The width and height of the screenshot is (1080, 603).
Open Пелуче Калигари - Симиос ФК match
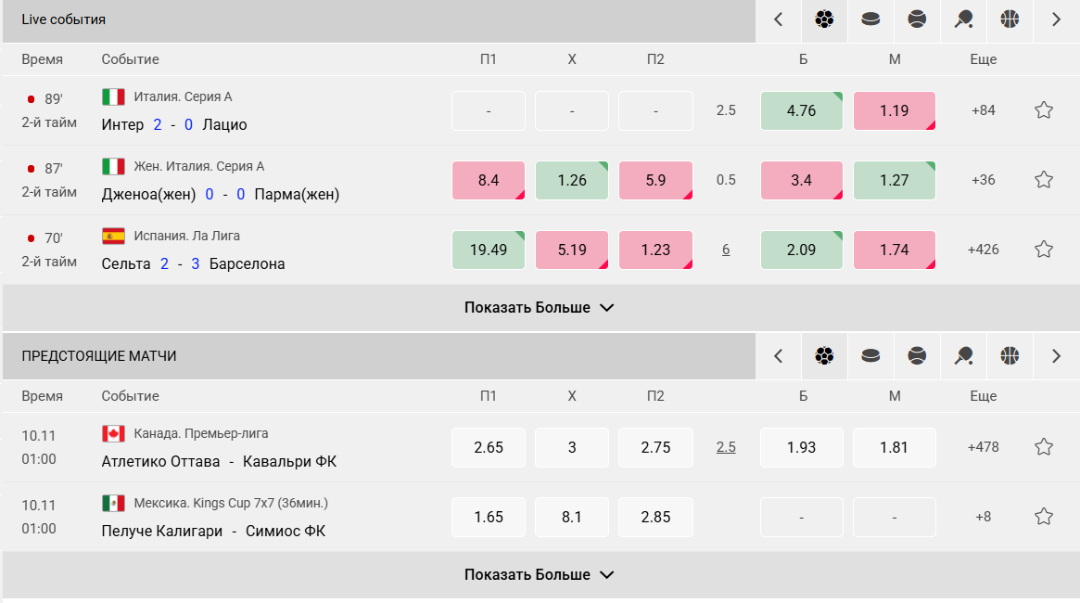pos(213,532)
